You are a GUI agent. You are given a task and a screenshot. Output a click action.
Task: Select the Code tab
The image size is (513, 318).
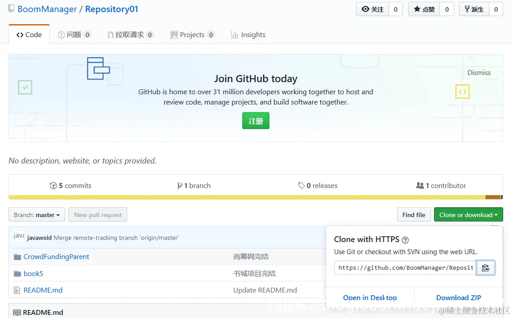tap(29, 34)
